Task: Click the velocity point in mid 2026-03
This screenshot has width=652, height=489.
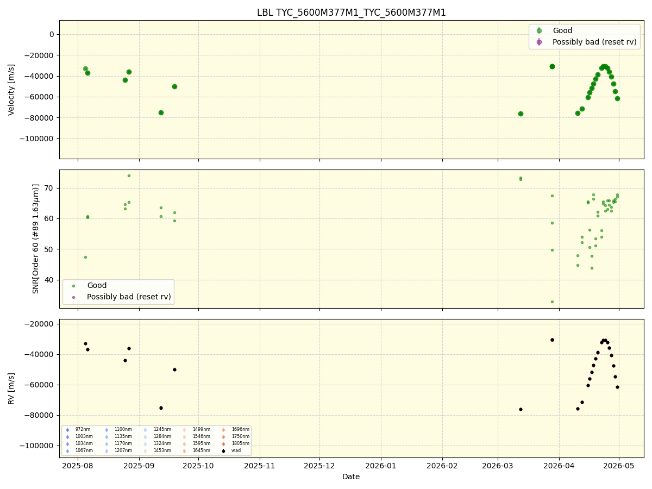Action: (521, 114)
